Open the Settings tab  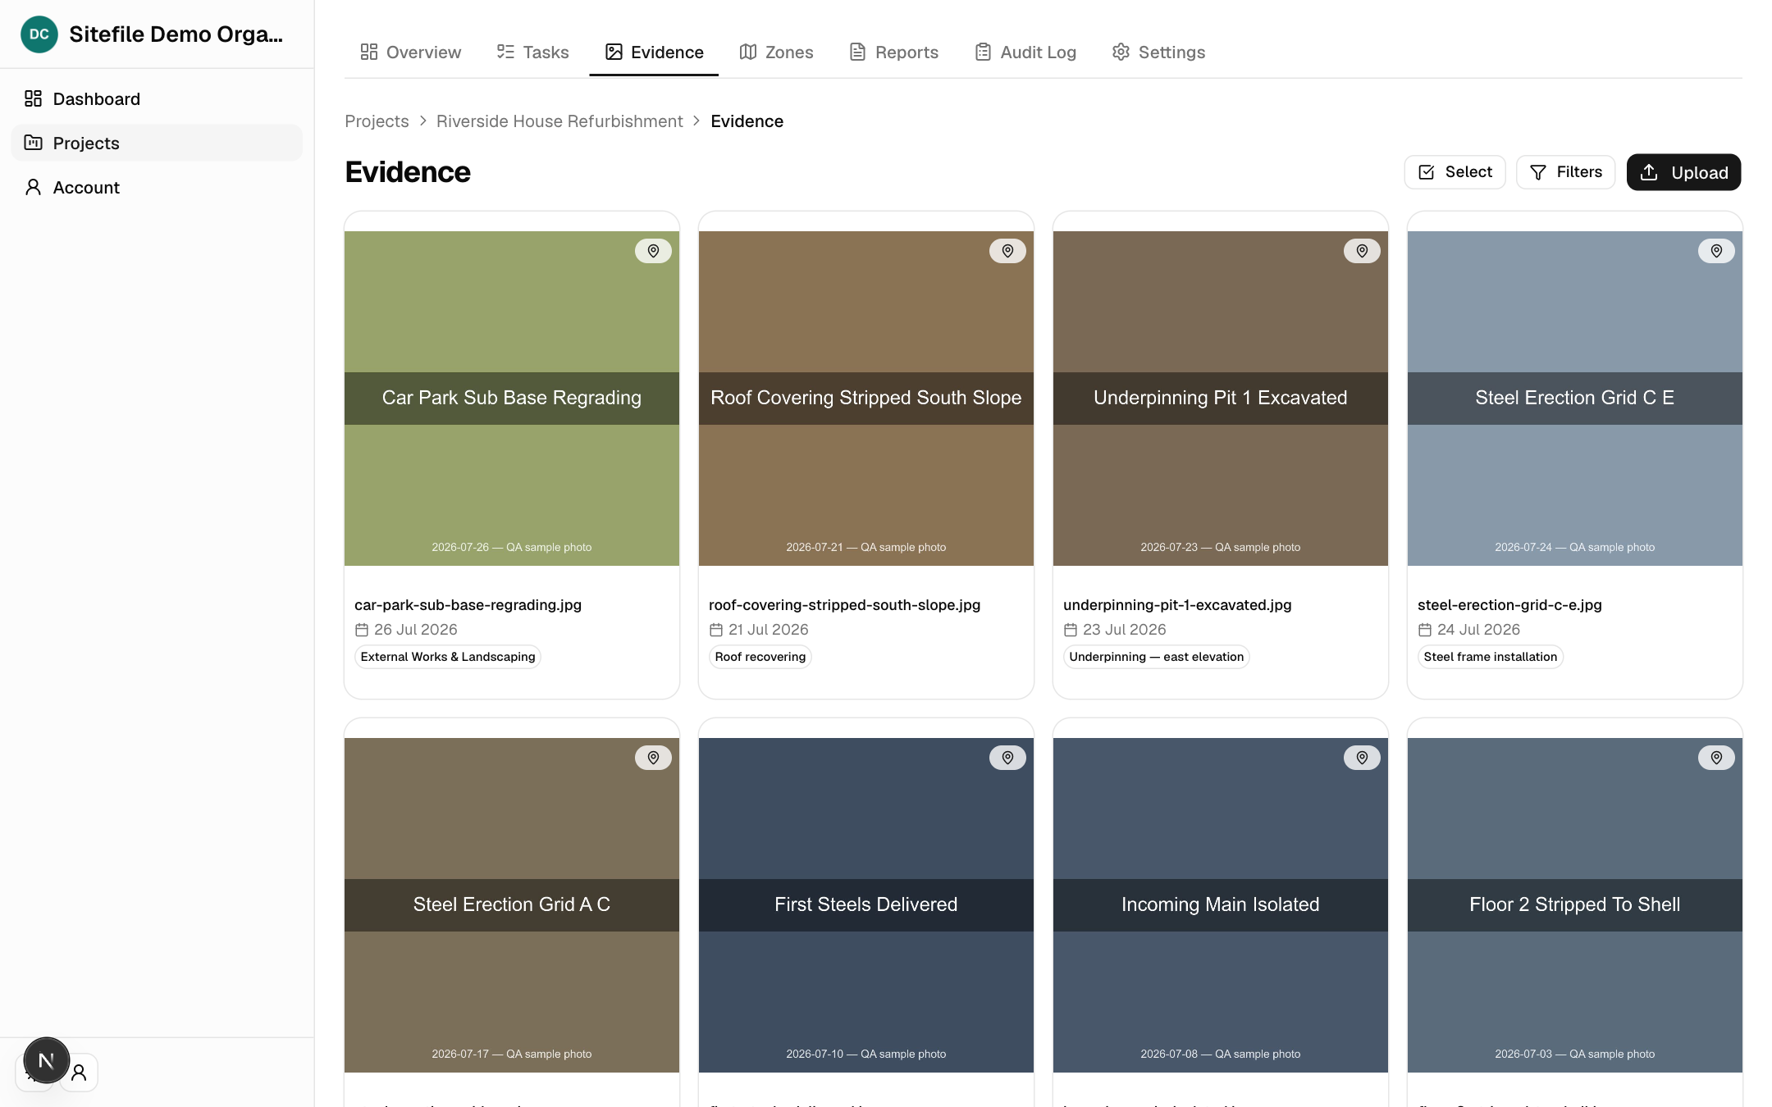tap(1158, 52)
